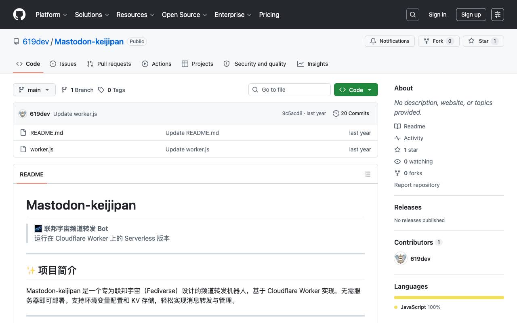Click the 619dev contributor avatar
517x323 pixels.
[401, 258]
